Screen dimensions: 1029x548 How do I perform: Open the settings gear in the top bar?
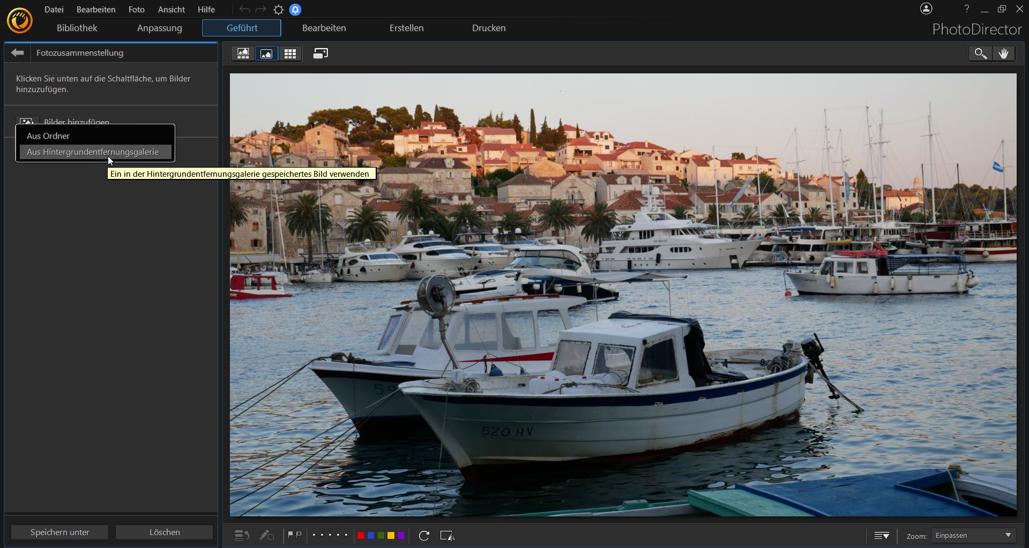pyautogui.click(x=279, y=10)
